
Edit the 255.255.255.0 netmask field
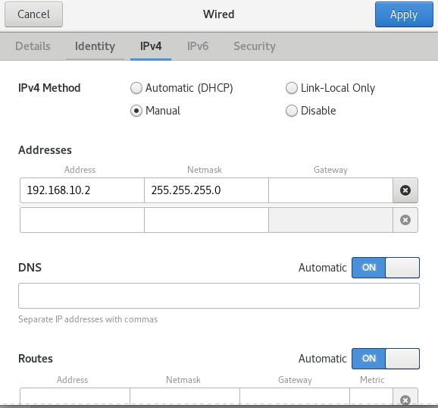pos(206,190)
